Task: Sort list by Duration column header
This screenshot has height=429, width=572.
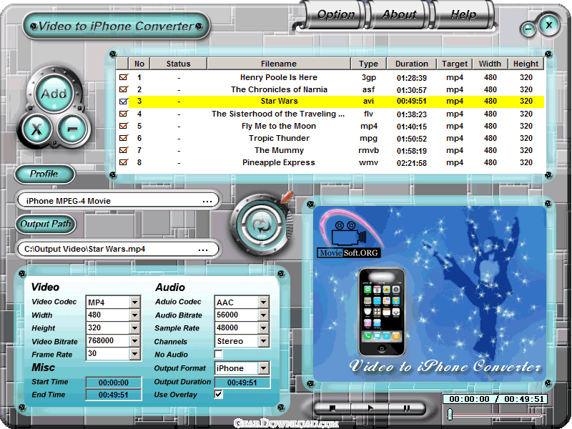Action: click(x=412, y=64)
